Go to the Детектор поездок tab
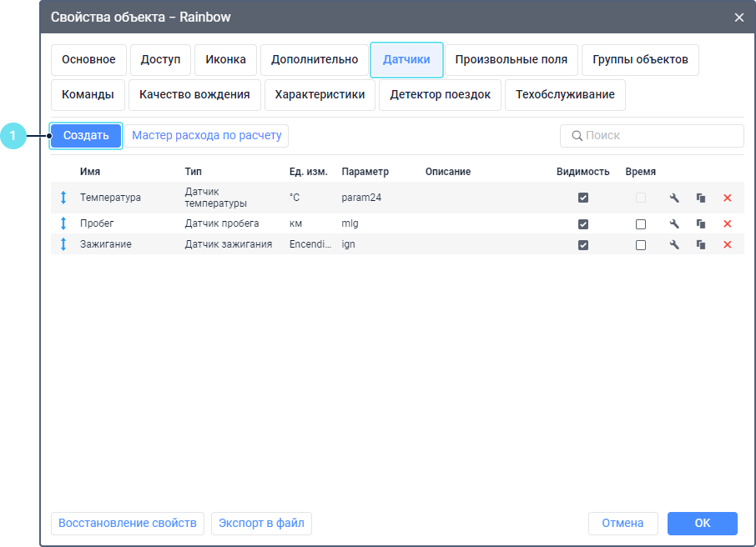 pyautogui.click(x=440, y=95)
